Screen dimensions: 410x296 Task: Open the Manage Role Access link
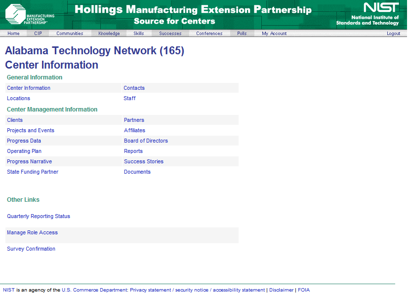click(x=32, y=232)
